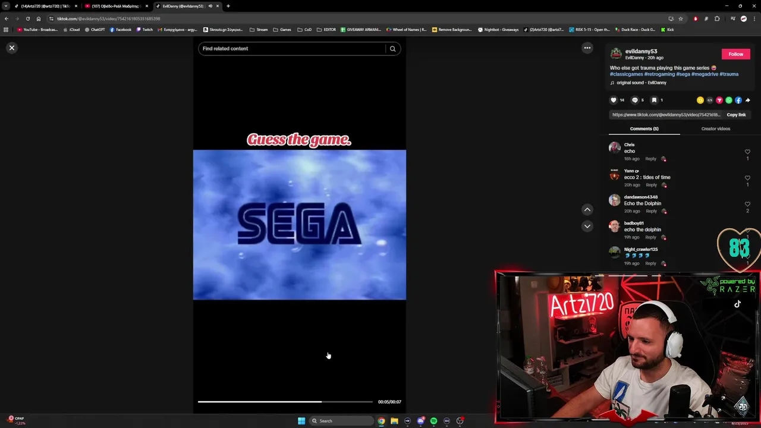The image size is (761, 428).
Task: Open the Wheel of Names bookmark
Action: click(x=407, y=30)
